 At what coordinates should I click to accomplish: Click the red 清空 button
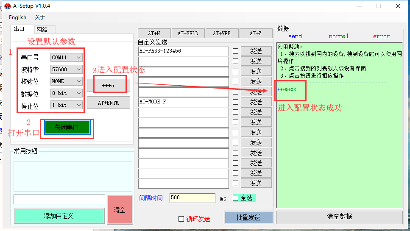pos(120,210)
